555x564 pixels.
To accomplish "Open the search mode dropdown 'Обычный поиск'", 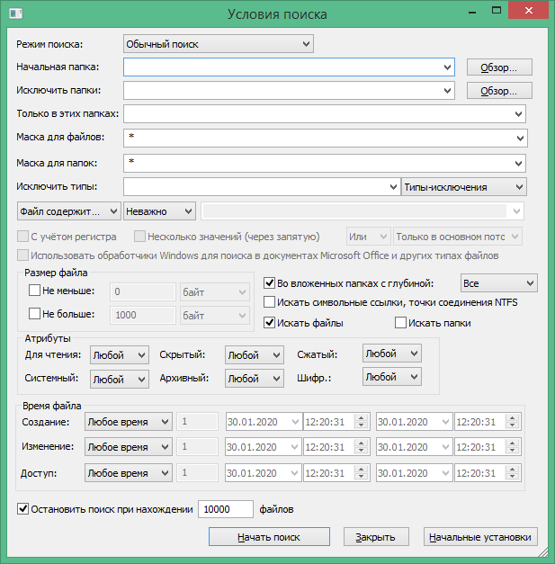I will 219,44.
